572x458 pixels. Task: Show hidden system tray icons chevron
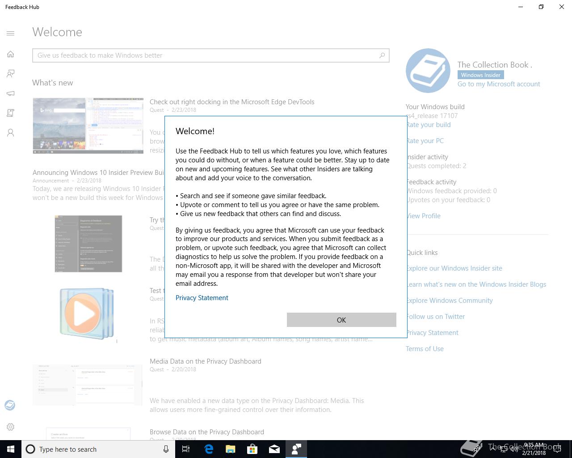point(492,449)
